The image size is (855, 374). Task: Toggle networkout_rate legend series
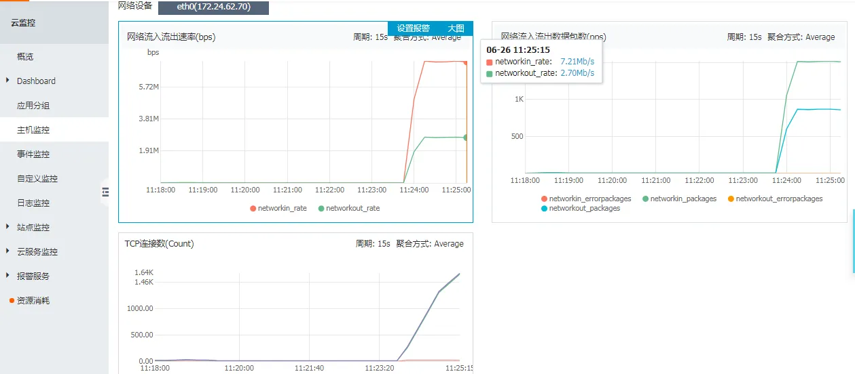(x=349, y=208)
